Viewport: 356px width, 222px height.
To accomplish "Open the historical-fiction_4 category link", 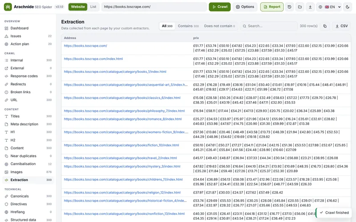I will 125,201.
